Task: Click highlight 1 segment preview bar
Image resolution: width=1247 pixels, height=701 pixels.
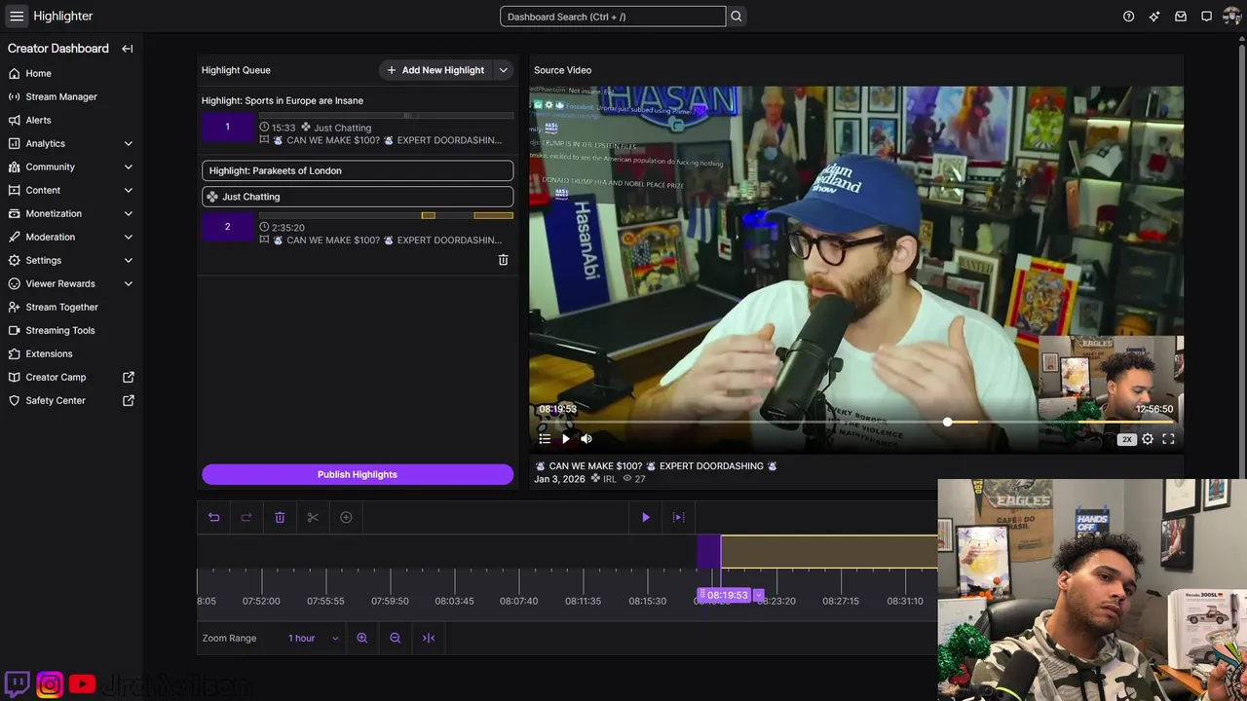Action: pyautogui.click(x=386, y=116)
